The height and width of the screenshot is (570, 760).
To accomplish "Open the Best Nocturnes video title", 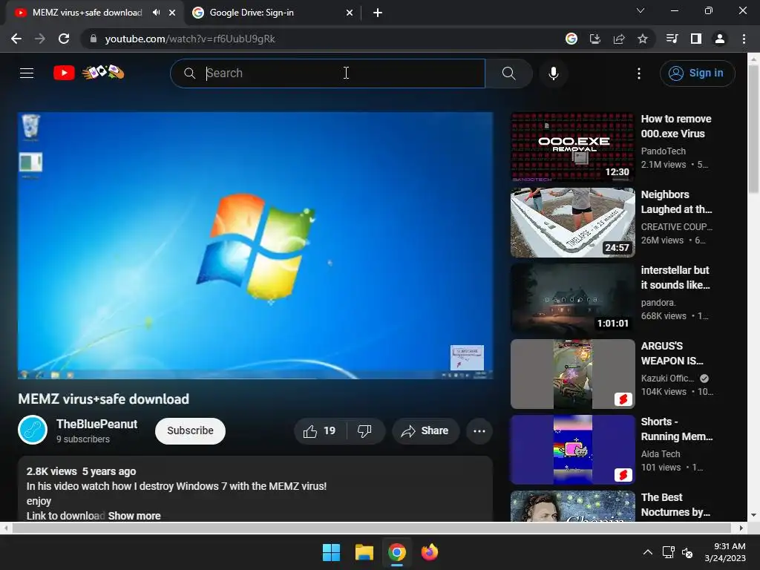I will 675,505.
